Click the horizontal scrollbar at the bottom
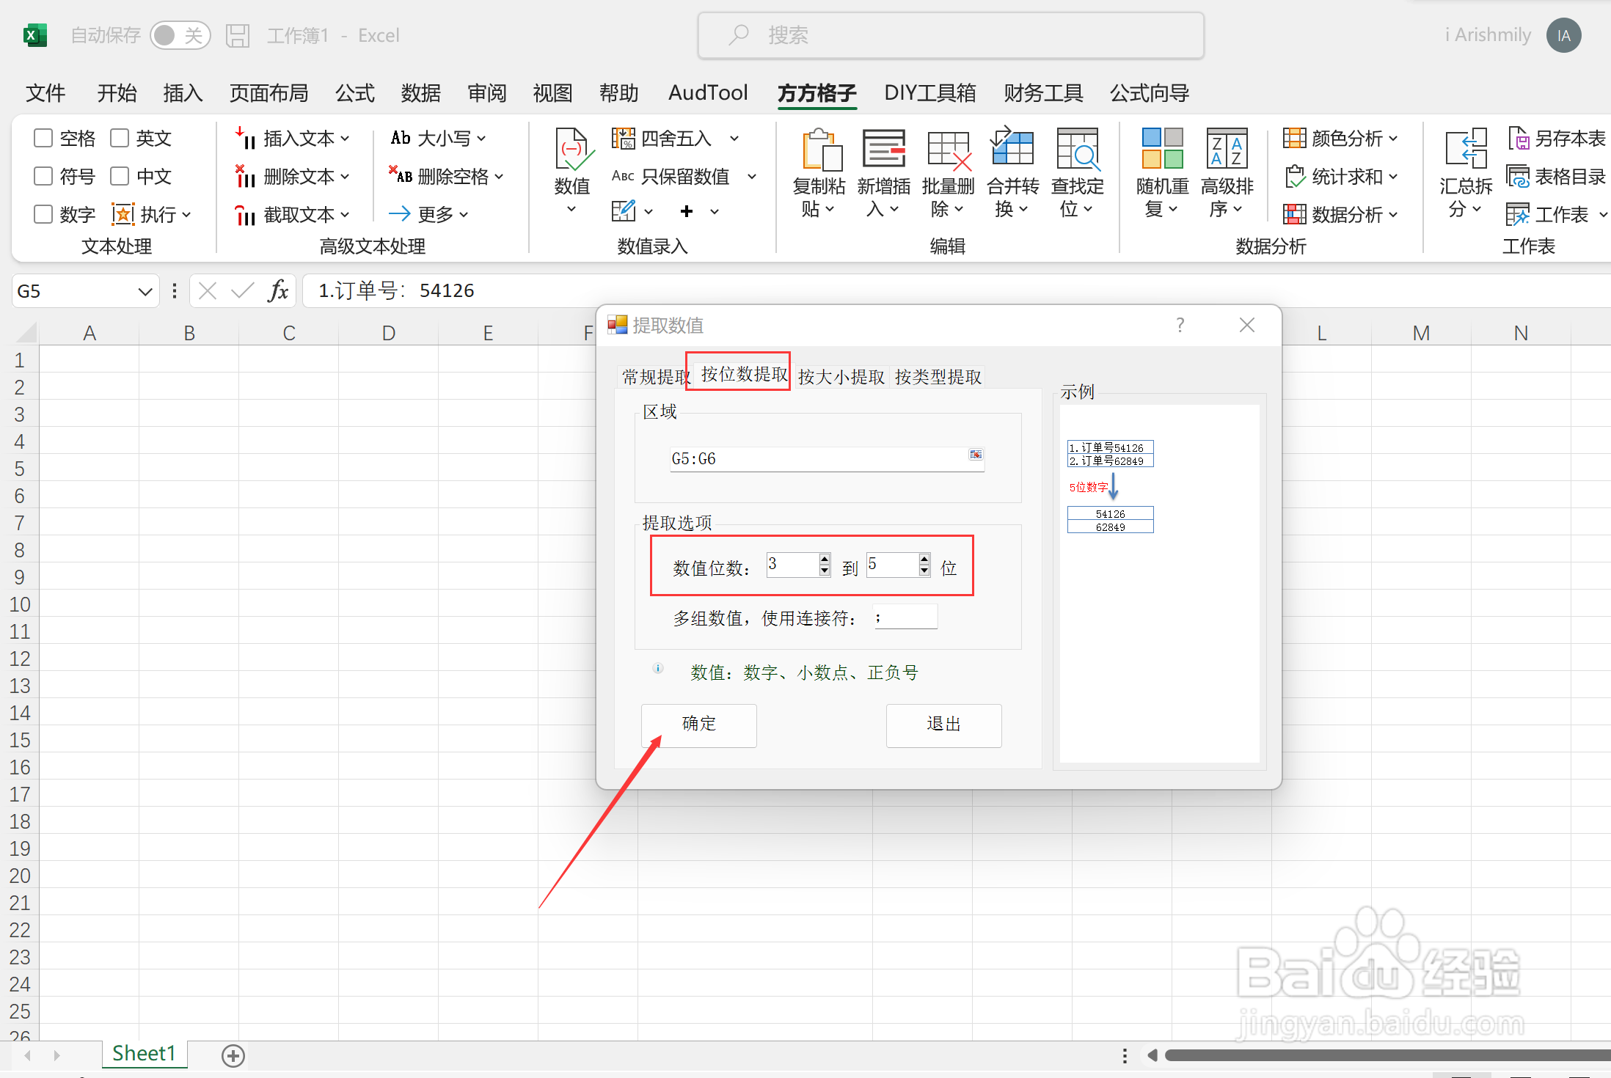The image size is (1611, 1078). [1379, 1055]
